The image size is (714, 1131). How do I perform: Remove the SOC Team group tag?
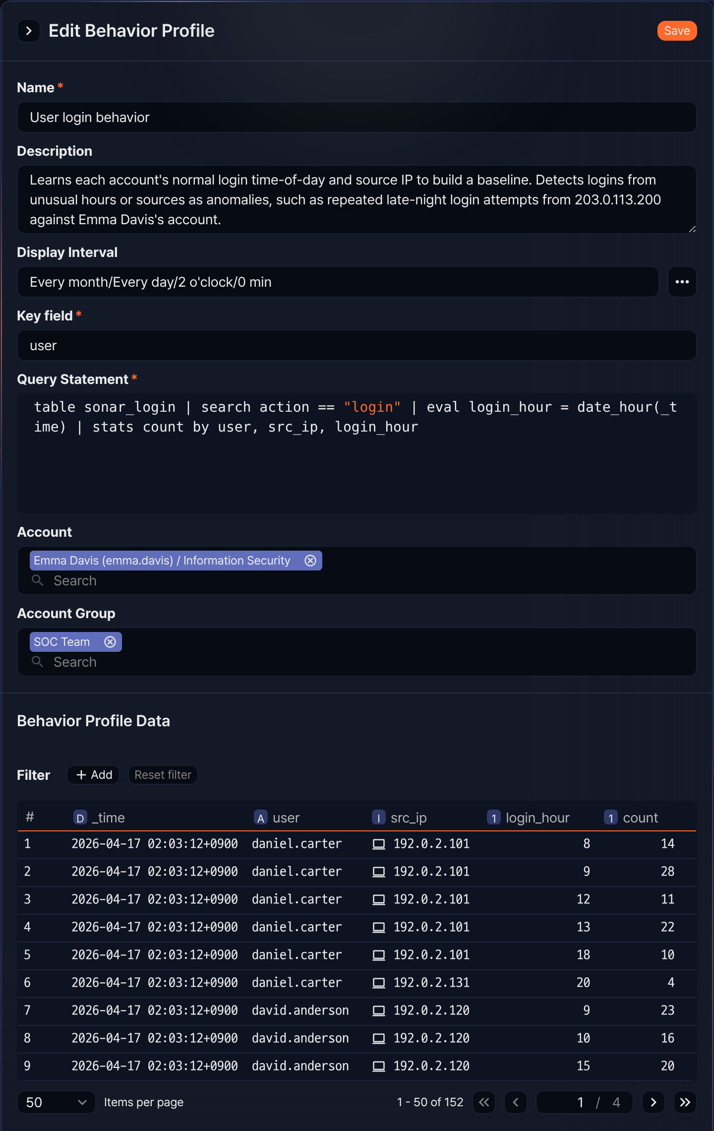[110, 642]
